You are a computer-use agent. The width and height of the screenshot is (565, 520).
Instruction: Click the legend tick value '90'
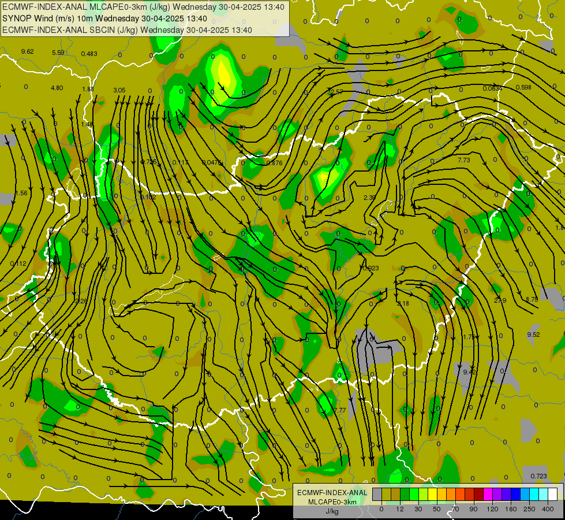[474, 509]
